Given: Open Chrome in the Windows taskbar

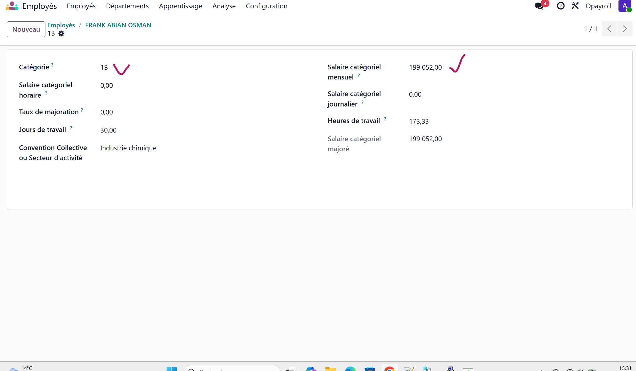Looking at the screenshot, I should (389, 369).
